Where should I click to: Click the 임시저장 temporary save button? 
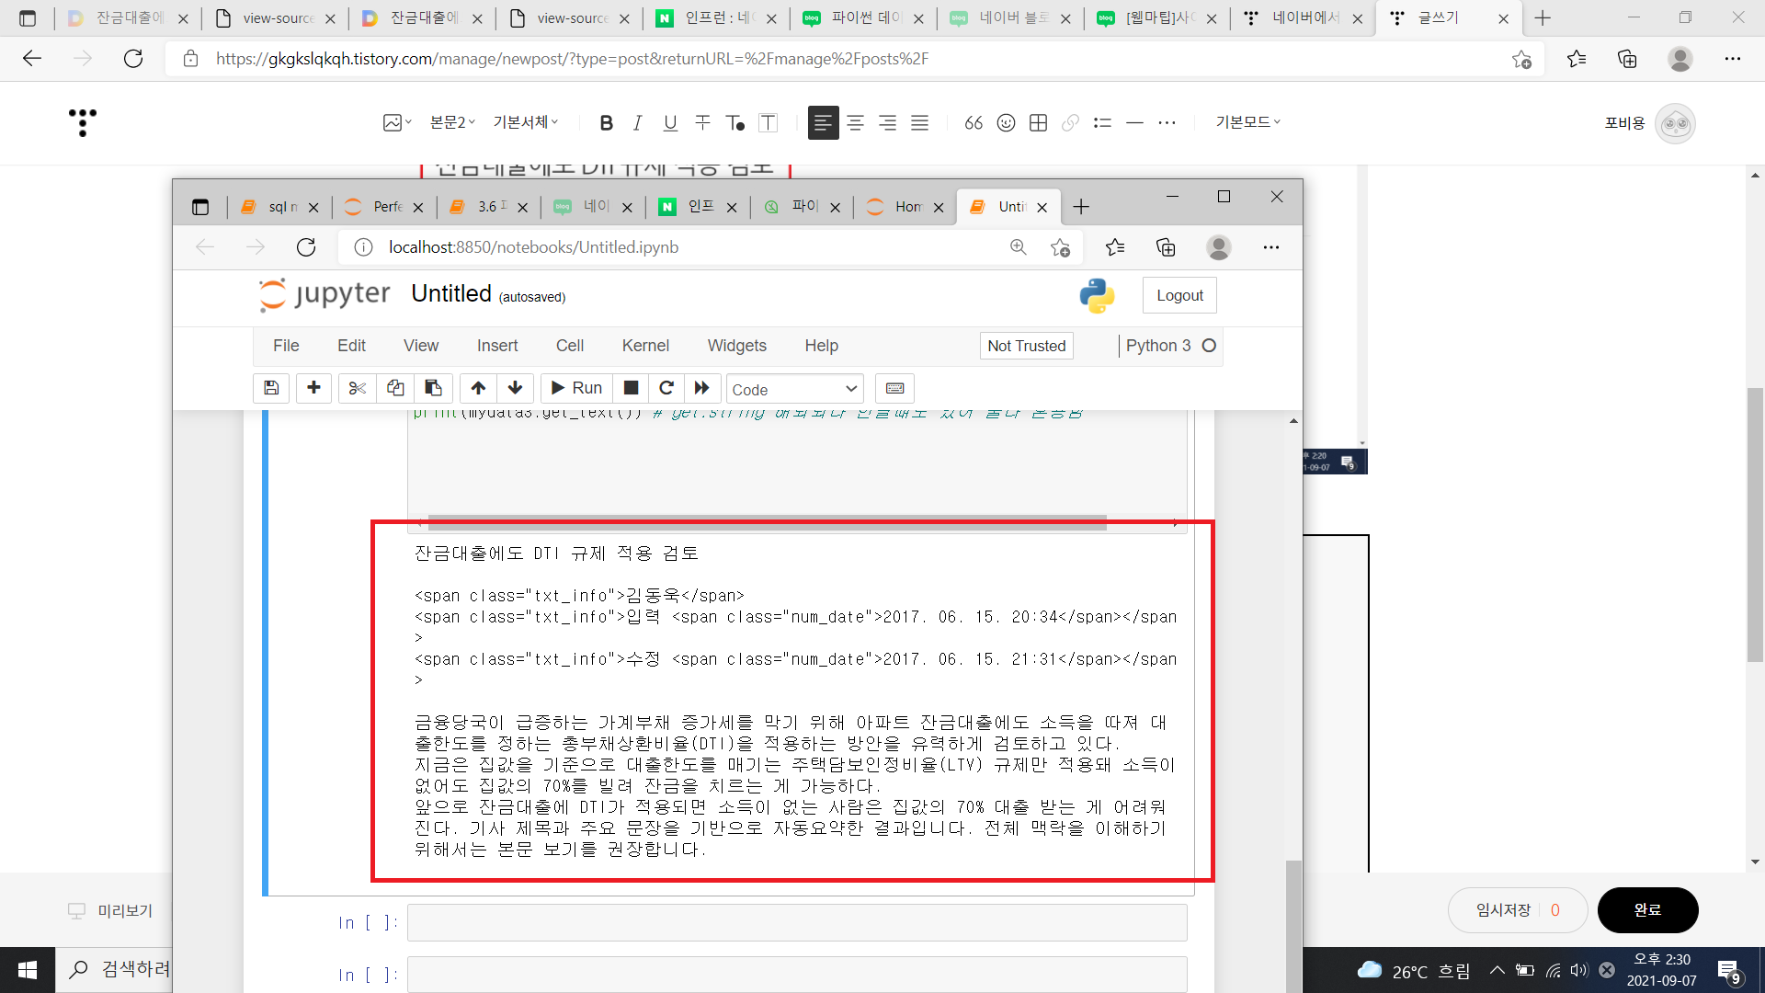[1518, 910]
